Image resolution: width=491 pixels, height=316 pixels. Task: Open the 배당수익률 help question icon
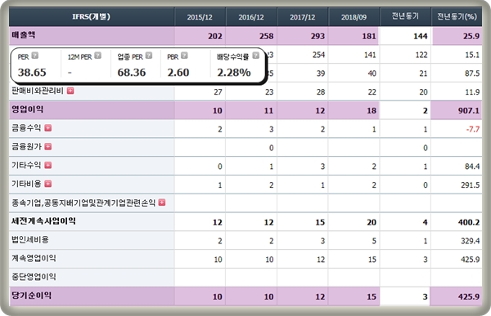256,56
